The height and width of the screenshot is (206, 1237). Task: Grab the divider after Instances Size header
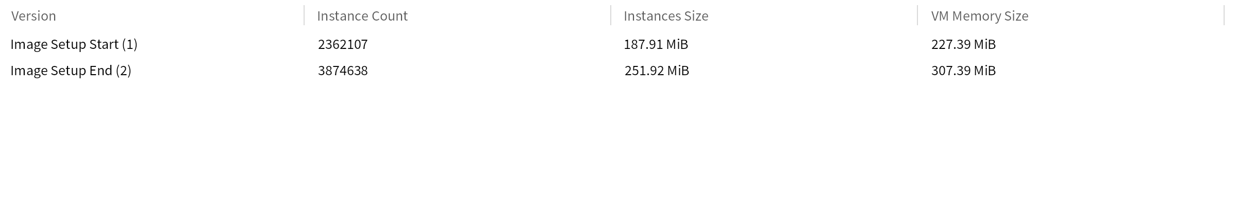[x=917, y=15]
